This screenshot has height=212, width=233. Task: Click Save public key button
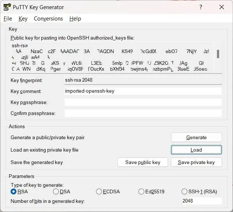[143, 162]
